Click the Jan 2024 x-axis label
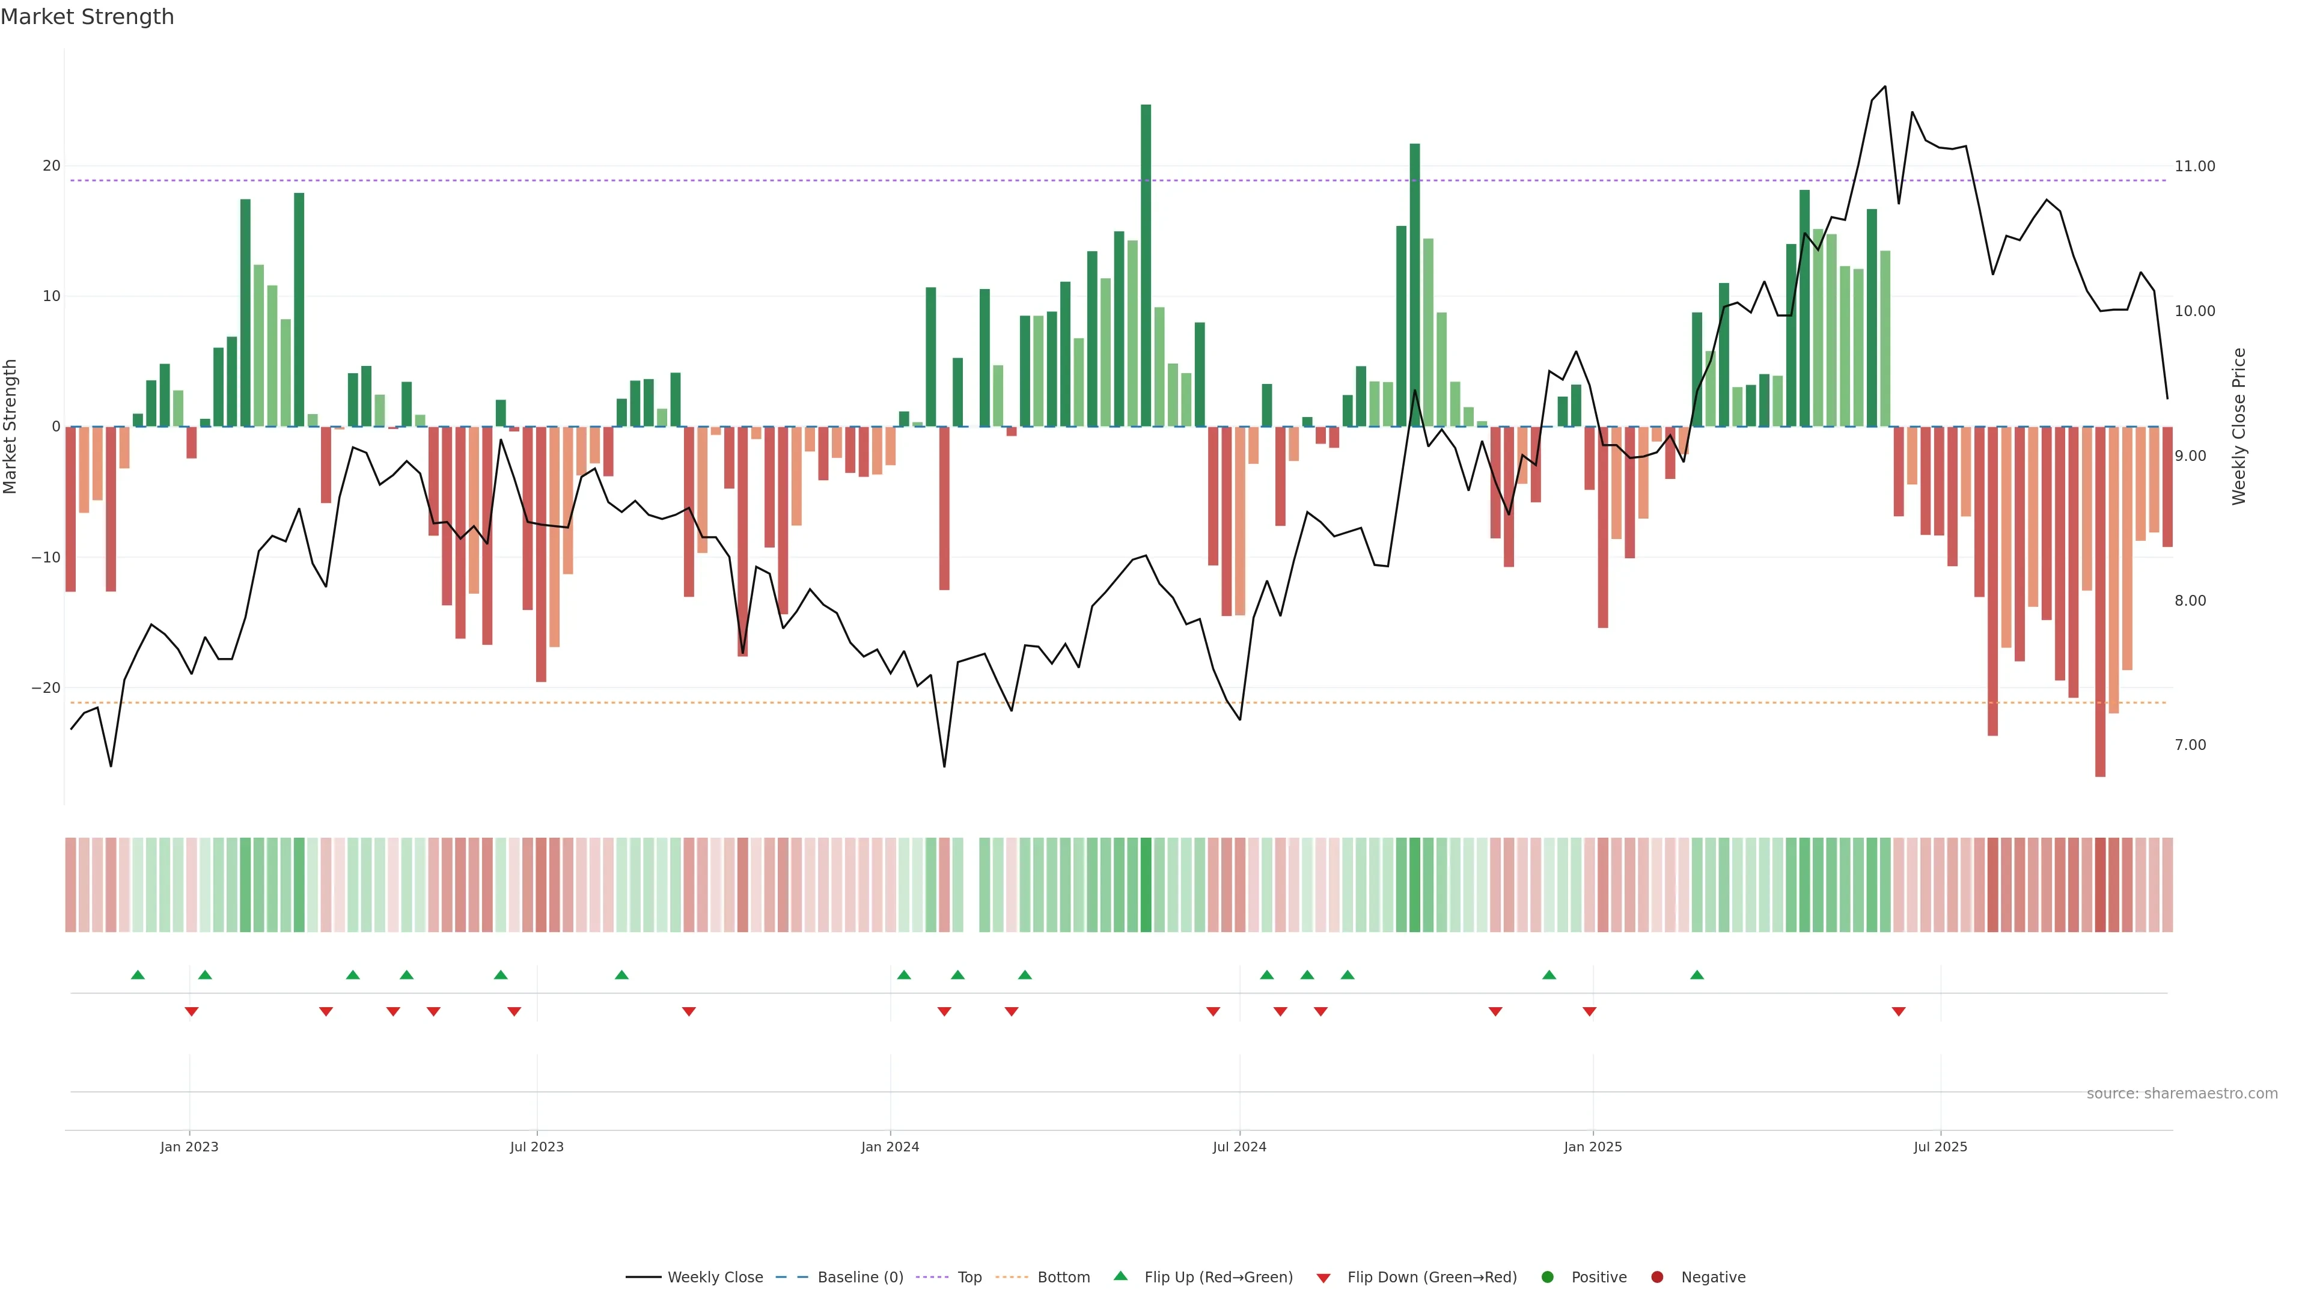Screen dimensions: 2308x1298 pyautogui.click(x=890, y=1147)
